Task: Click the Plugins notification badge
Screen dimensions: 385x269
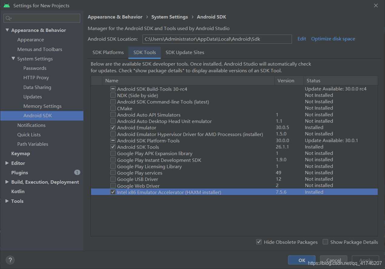Action: (77, 172)
